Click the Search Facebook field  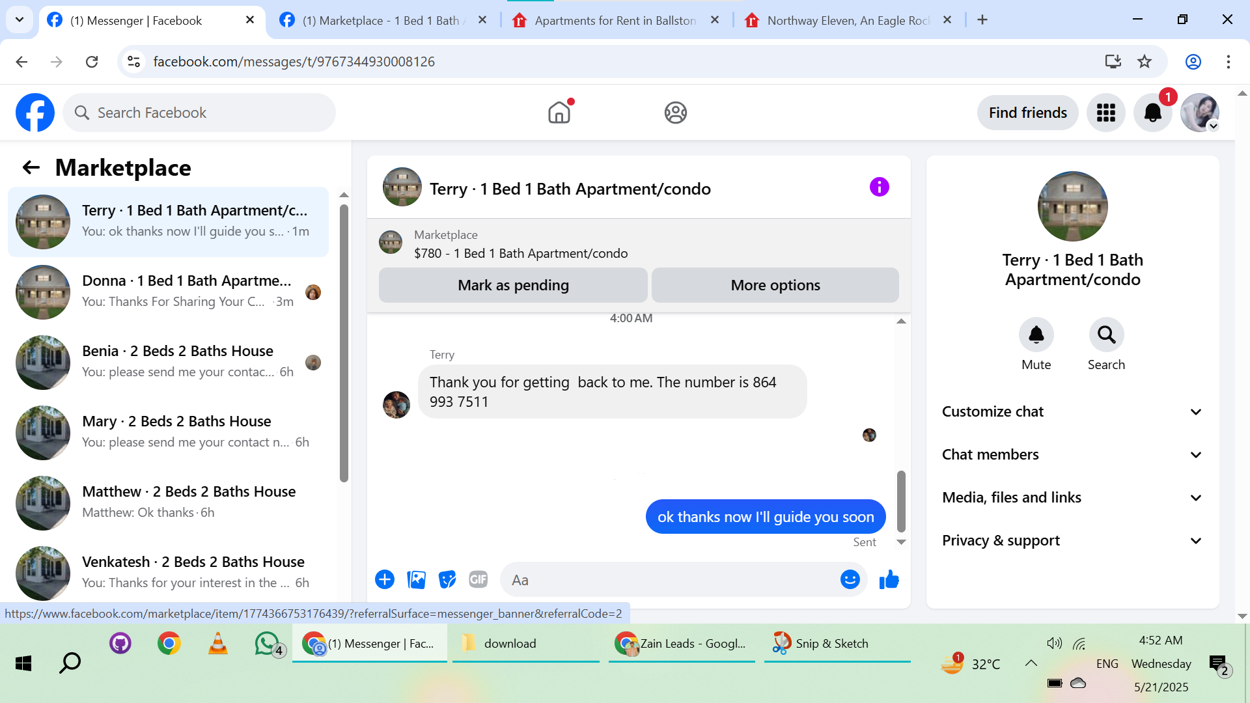[199, 113]
